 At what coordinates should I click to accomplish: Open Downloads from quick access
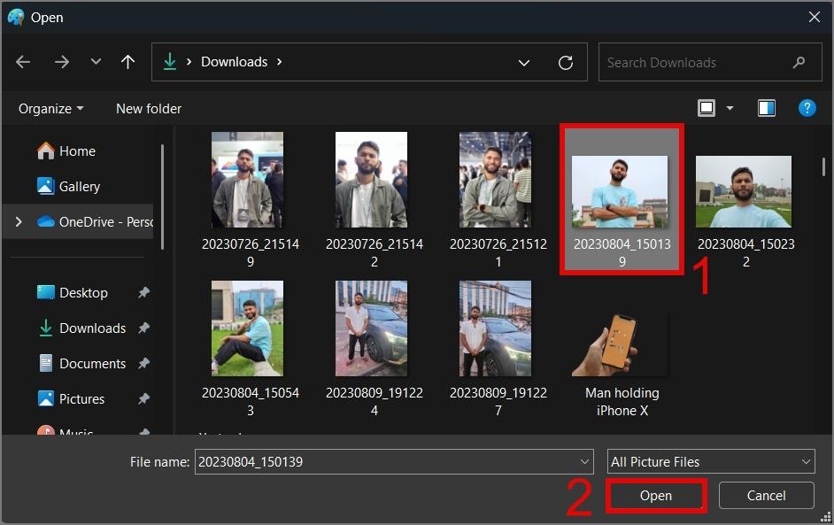pos(82,328)
